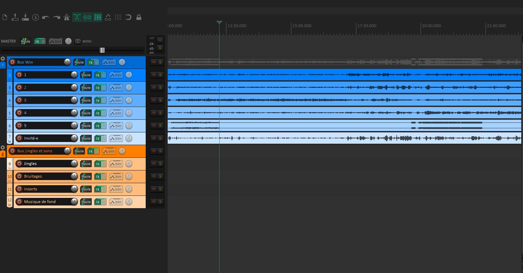Open an existing project from the toolbar

point(15,17)
